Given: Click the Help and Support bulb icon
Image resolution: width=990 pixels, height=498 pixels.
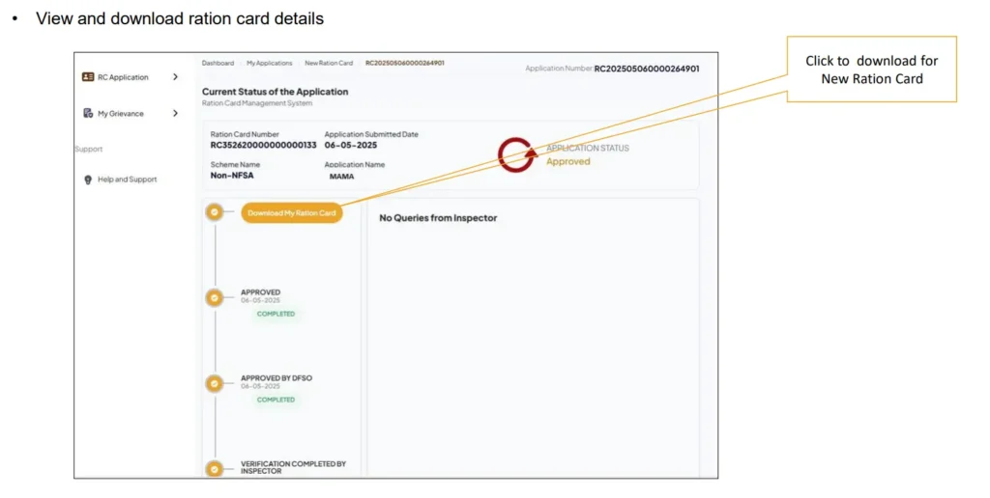Looking at the screenshot, I should 88,180.
